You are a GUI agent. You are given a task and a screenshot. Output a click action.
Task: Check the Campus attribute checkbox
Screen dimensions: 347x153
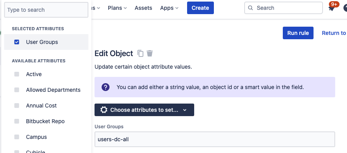click(x=17, y=137)
